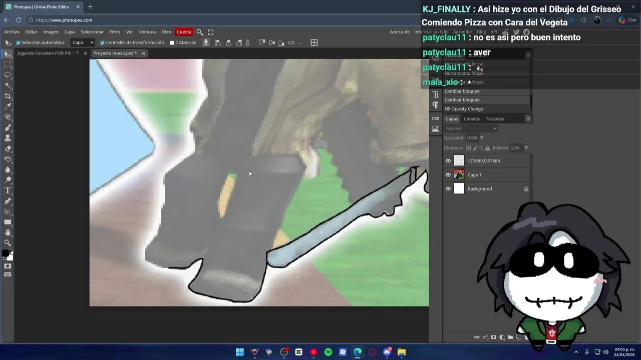The width and height of the screenshot is (641, 360).
Task: Open the CSS panel icon
Action: (x=435, y=118)
